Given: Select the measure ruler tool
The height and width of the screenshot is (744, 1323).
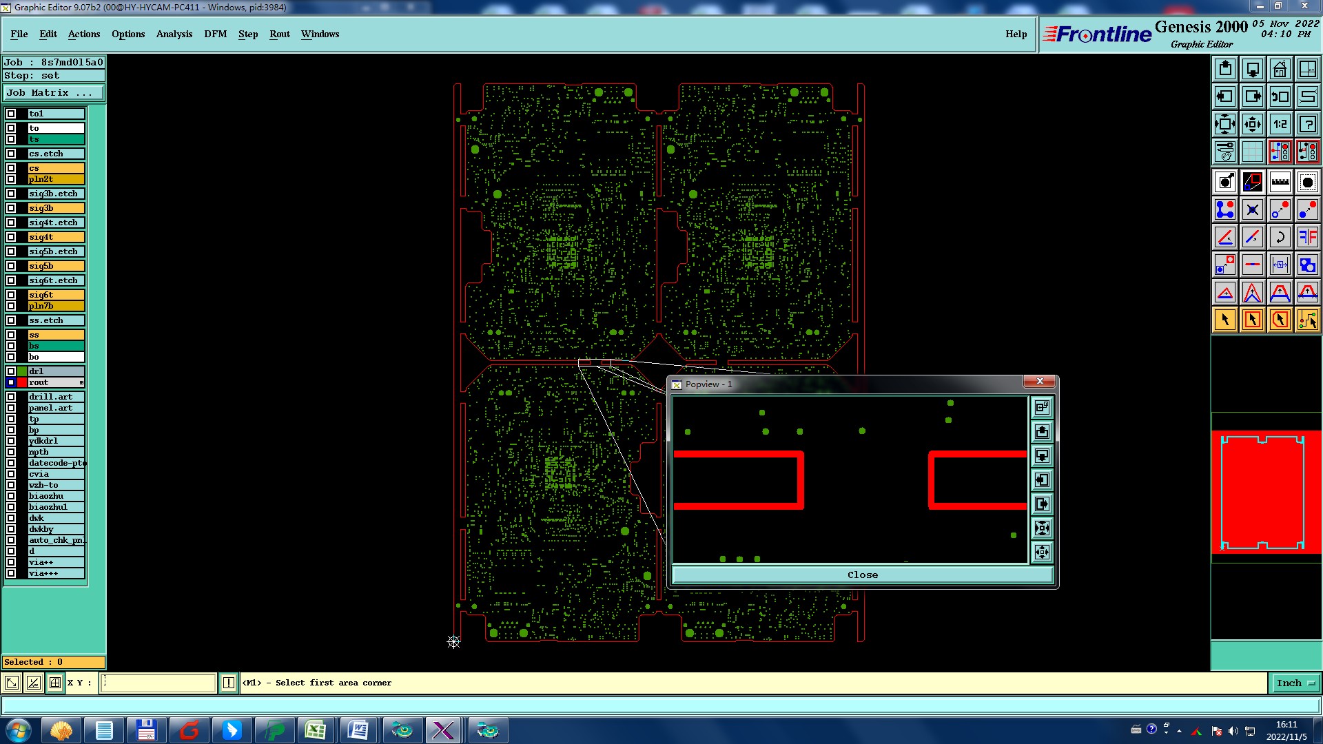Looking at the screenshot, I should click(1280, 182).
